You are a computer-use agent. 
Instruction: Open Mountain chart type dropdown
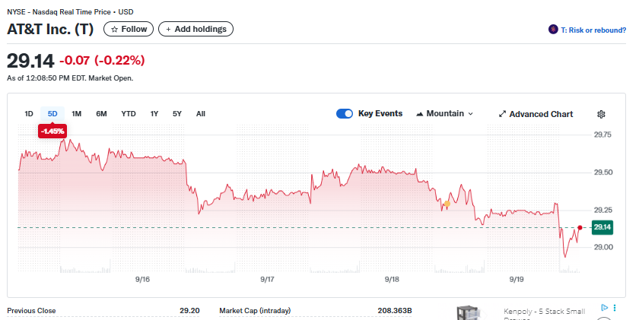click(444, 113)
